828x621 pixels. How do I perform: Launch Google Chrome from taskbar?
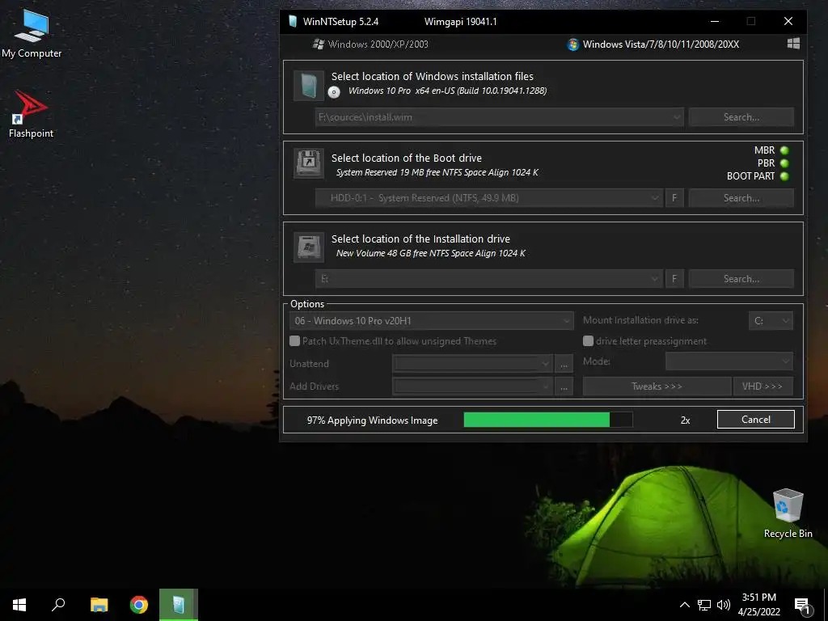coord(139,605)
